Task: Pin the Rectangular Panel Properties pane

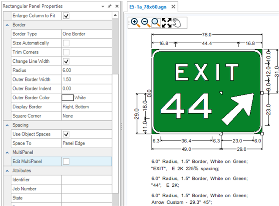Action: pyautogui.click(x=109, y=6)
